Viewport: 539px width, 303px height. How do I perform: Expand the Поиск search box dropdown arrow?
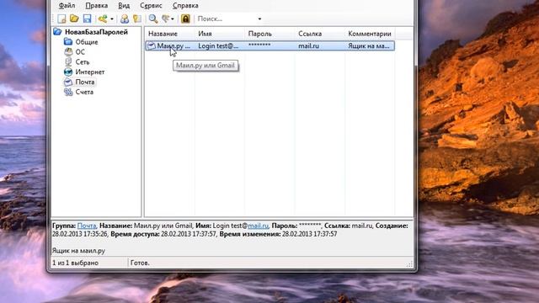259,19
